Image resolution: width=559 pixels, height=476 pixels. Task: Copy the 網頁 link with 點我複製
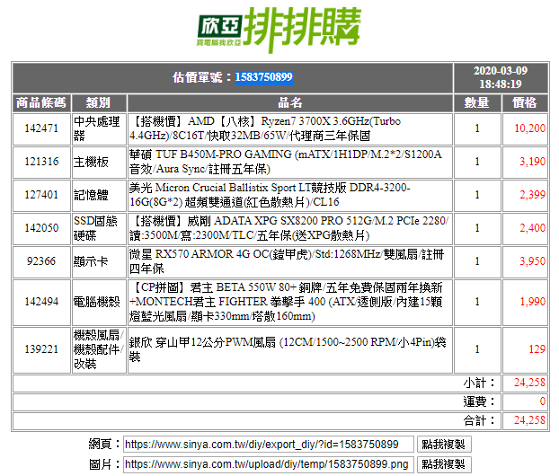(444, 445)
